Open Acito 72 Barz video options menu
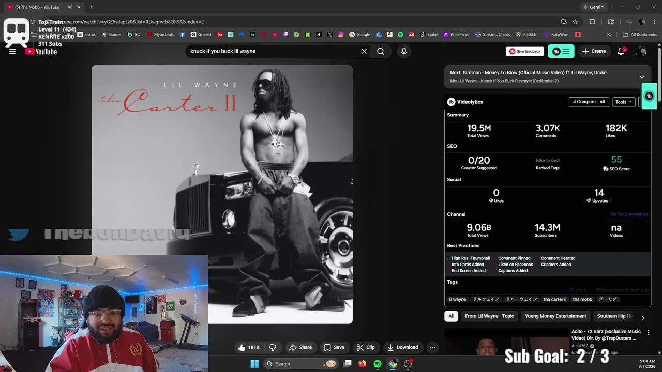 (649, 332)
